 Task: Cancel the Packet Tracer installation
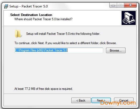[x=124, y=100]
